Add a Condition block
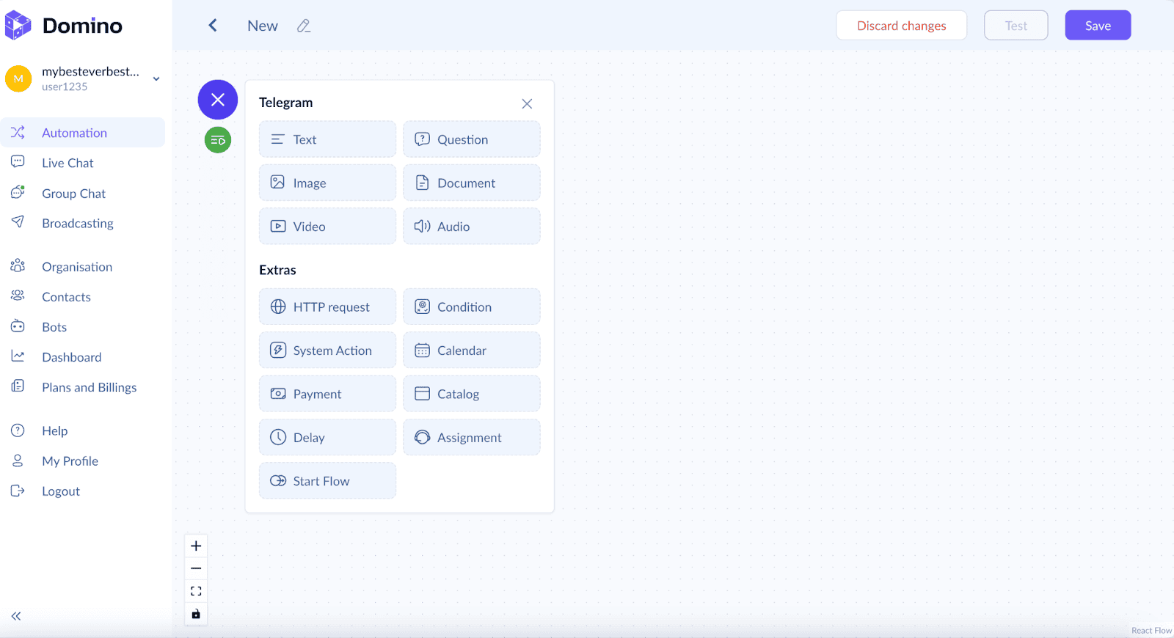This screenshot has height=638, width=1174. pyautogui.click(x=472, y=307)
